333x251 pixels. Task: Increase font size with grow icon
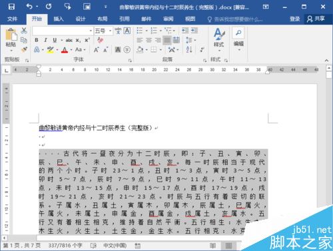point(96,49)
